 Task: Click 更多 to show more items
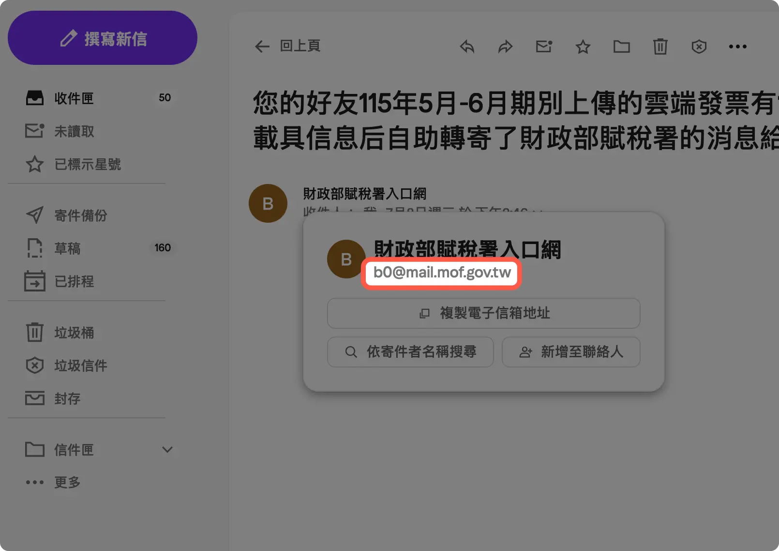(x=67, y=482)
